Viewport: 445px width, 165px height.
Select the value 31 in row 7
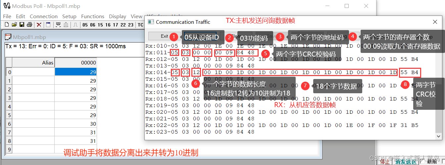pos(76,132)
